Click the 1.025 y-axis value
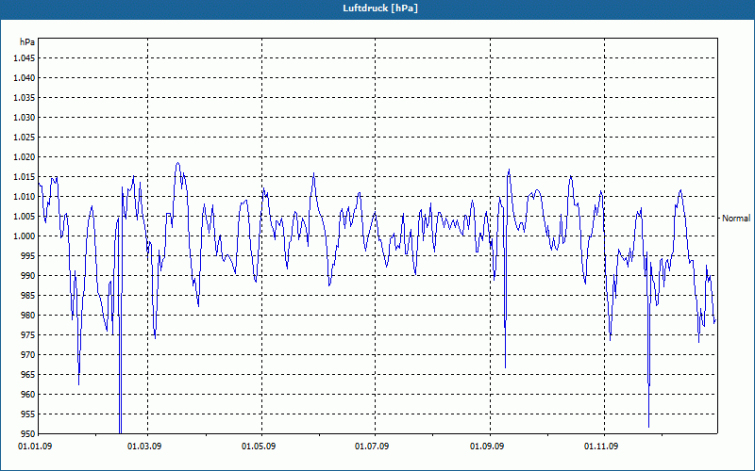755x471 pixels. tap(25, 137)
